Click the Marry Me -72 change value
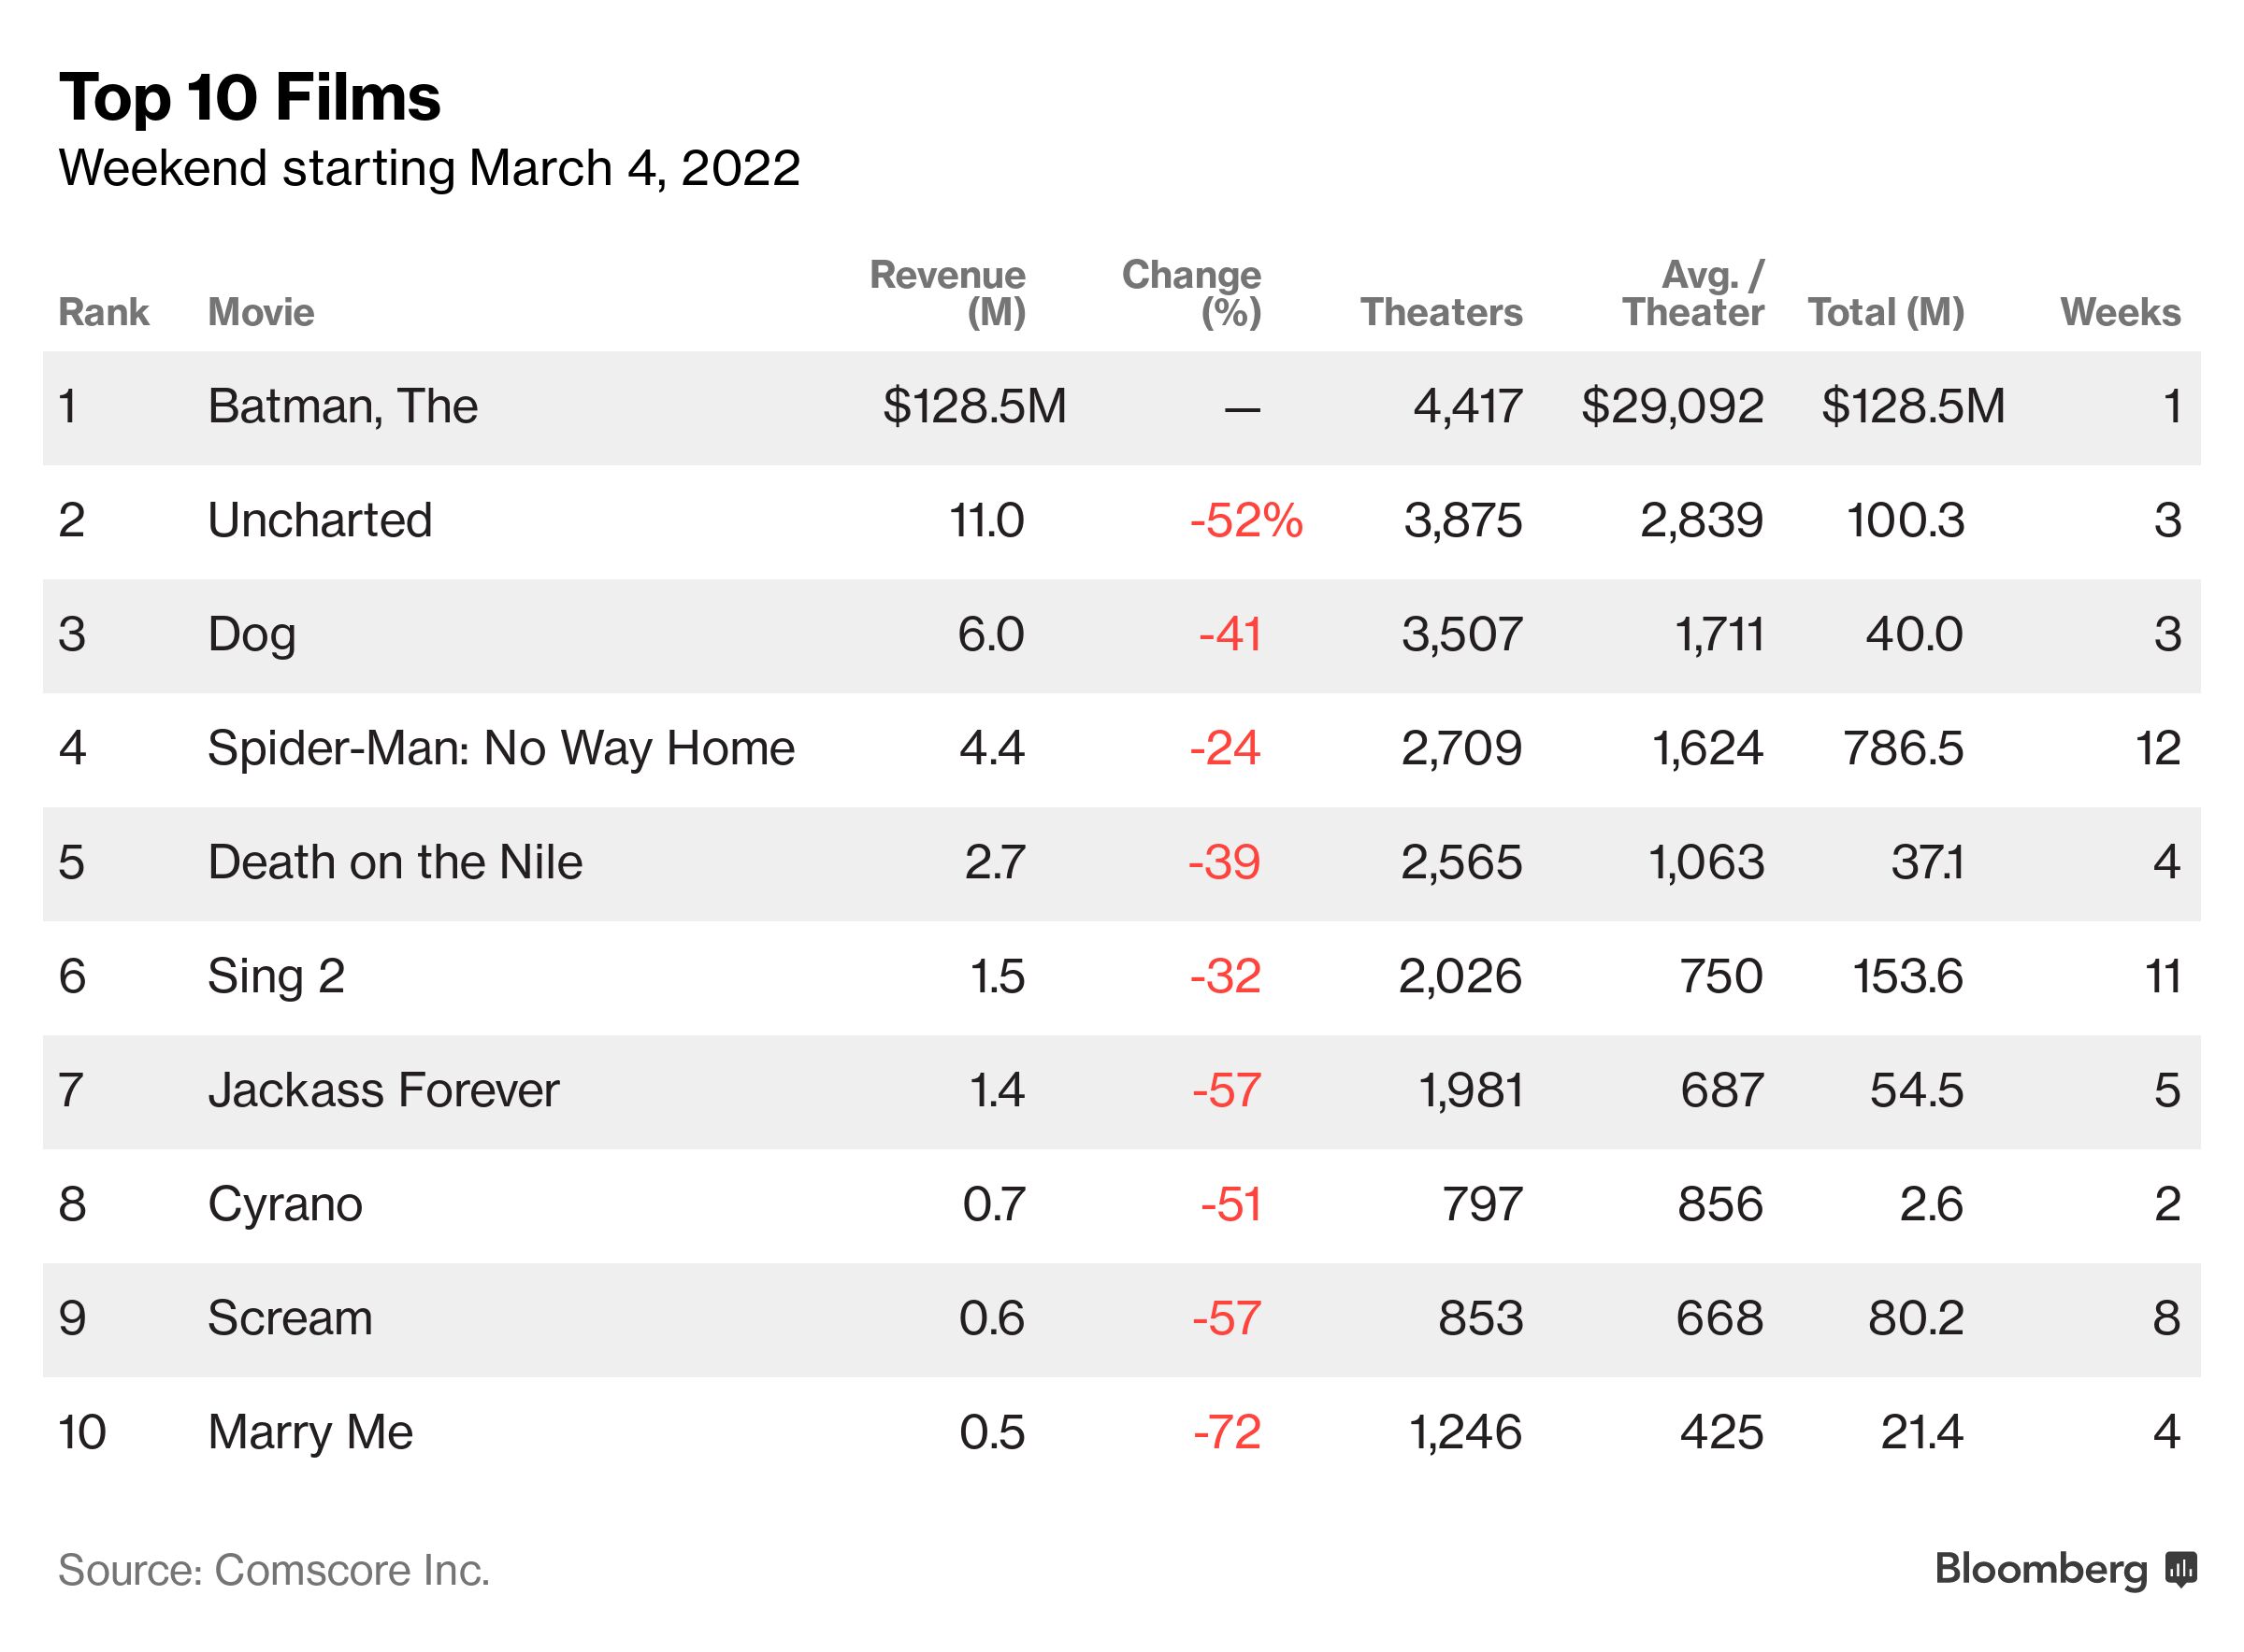 tap(1227, 1432)
